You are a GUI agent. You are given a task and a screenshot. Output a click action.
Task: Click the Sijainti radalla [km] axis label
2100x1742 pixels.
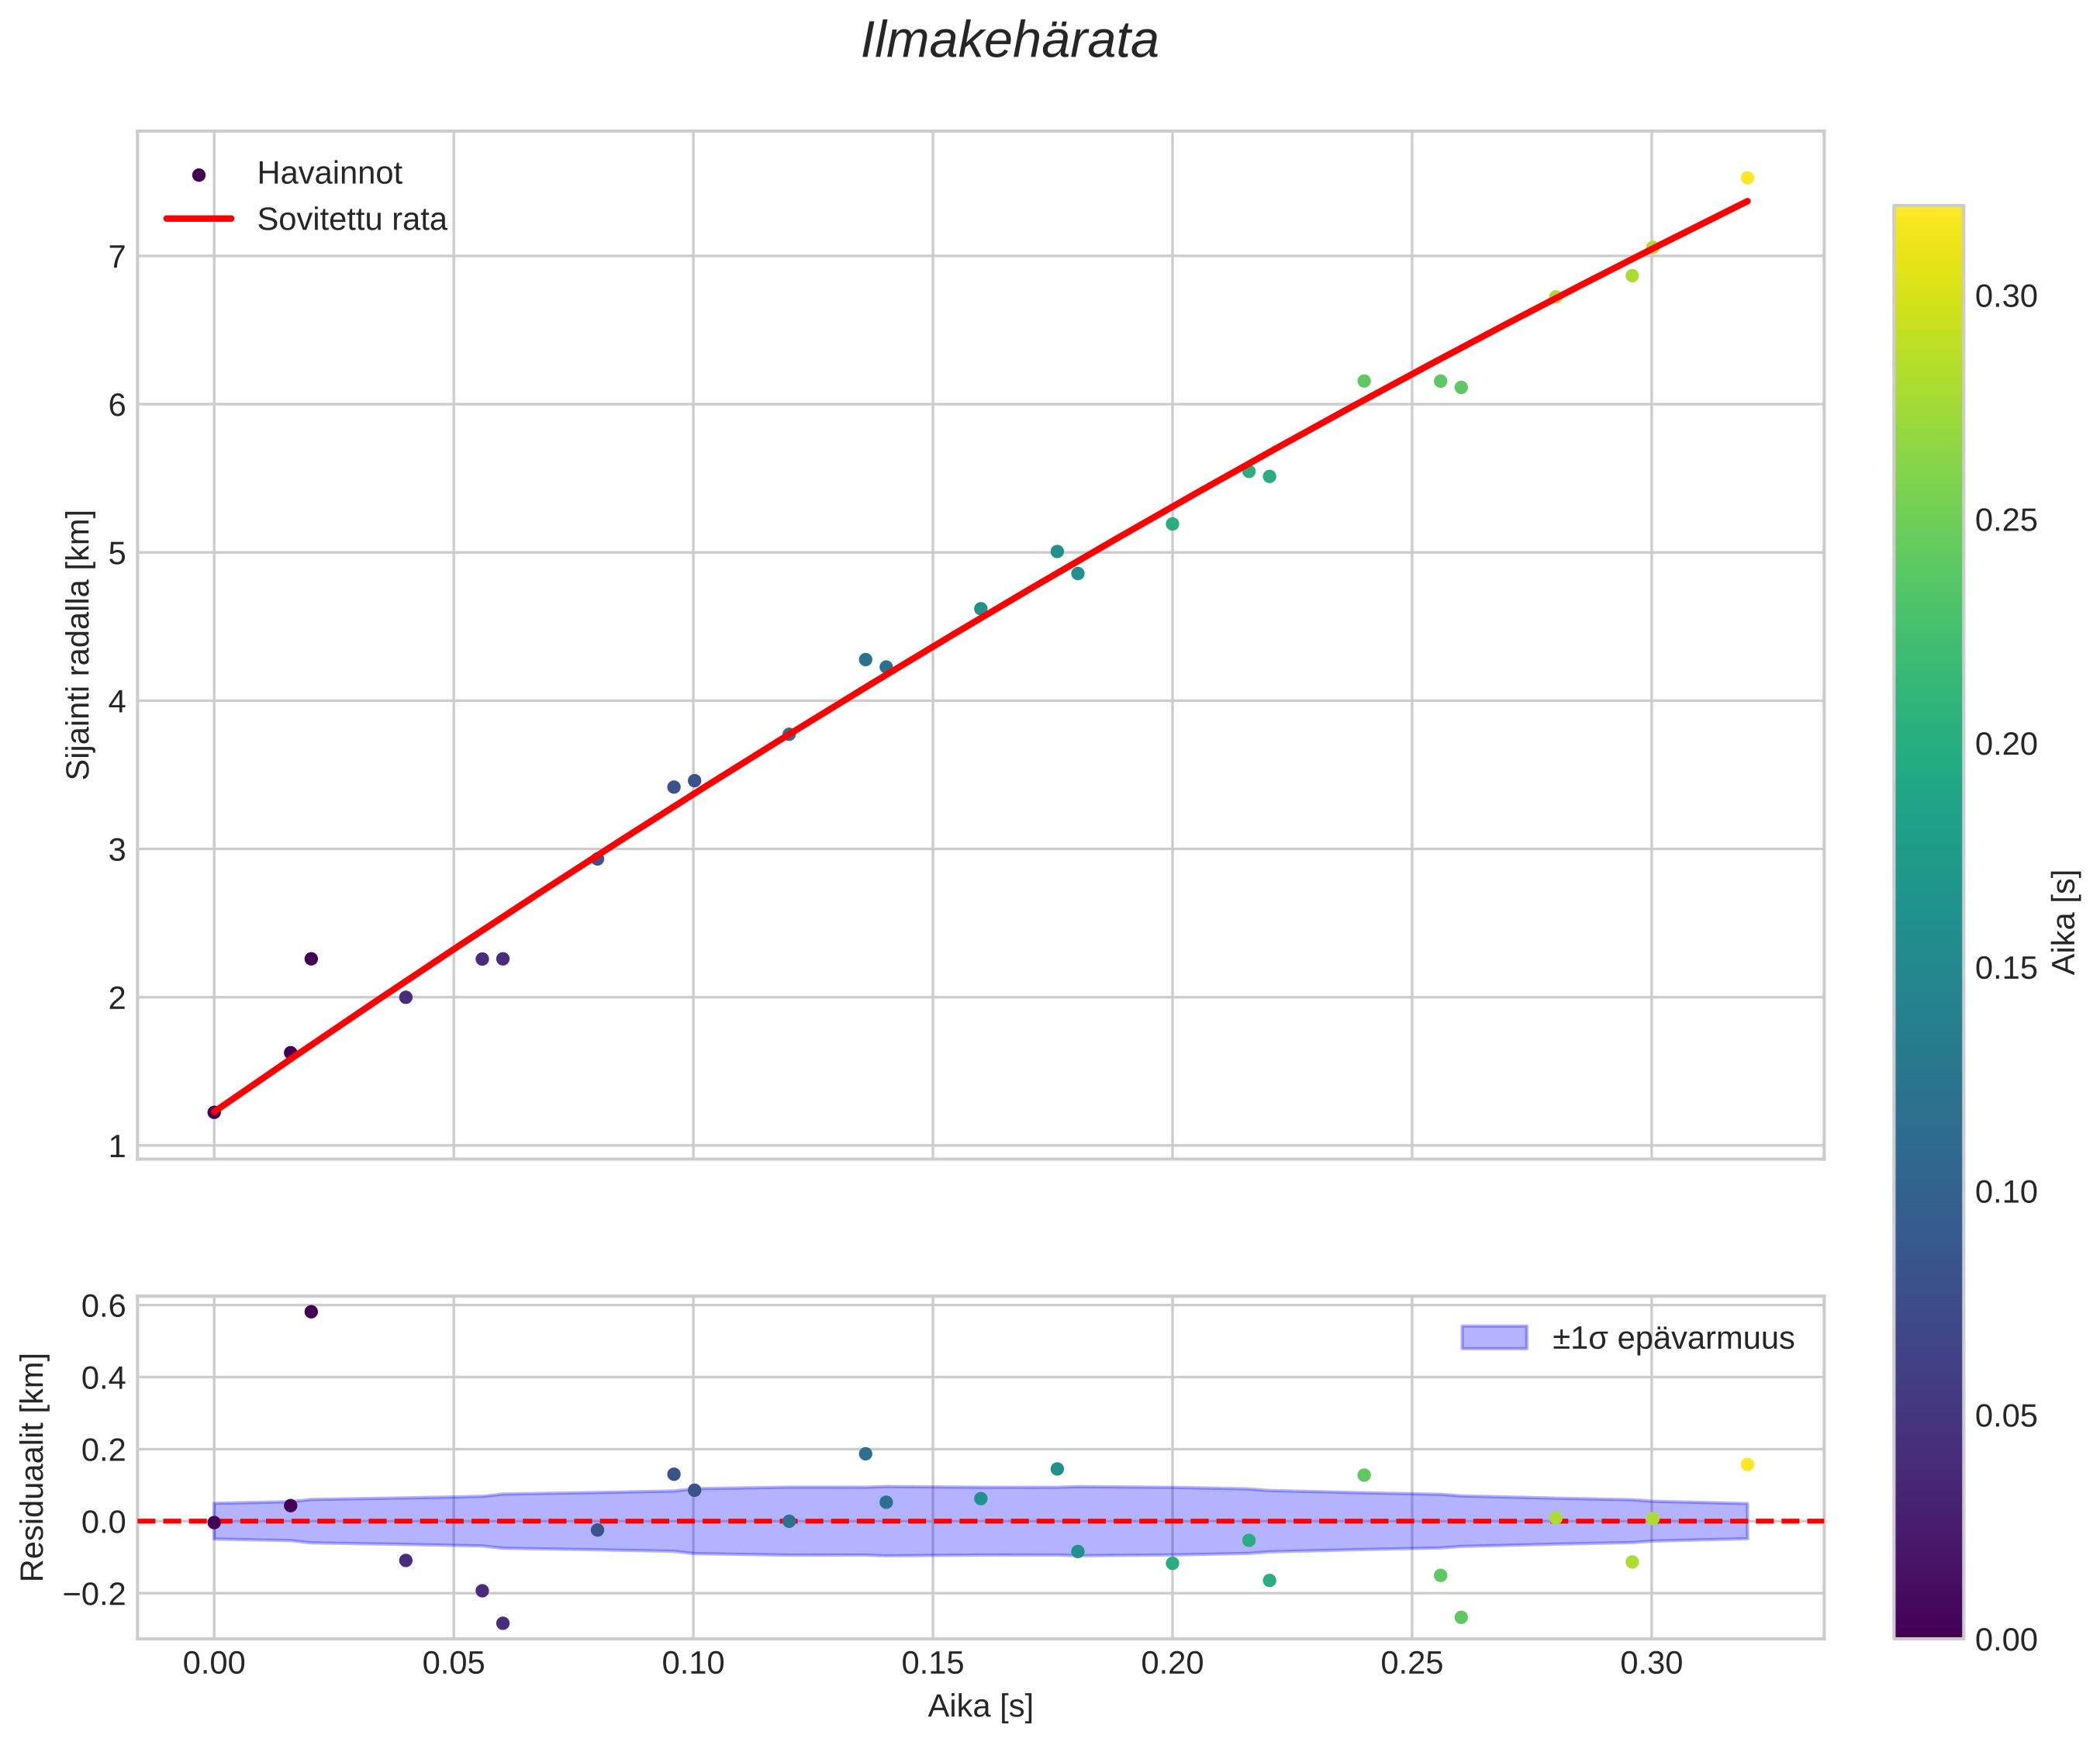[79, 645]
